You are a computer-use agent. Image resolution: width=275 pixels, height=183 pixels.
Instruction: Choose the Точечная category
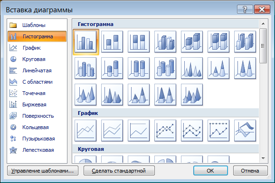(37, 93)
